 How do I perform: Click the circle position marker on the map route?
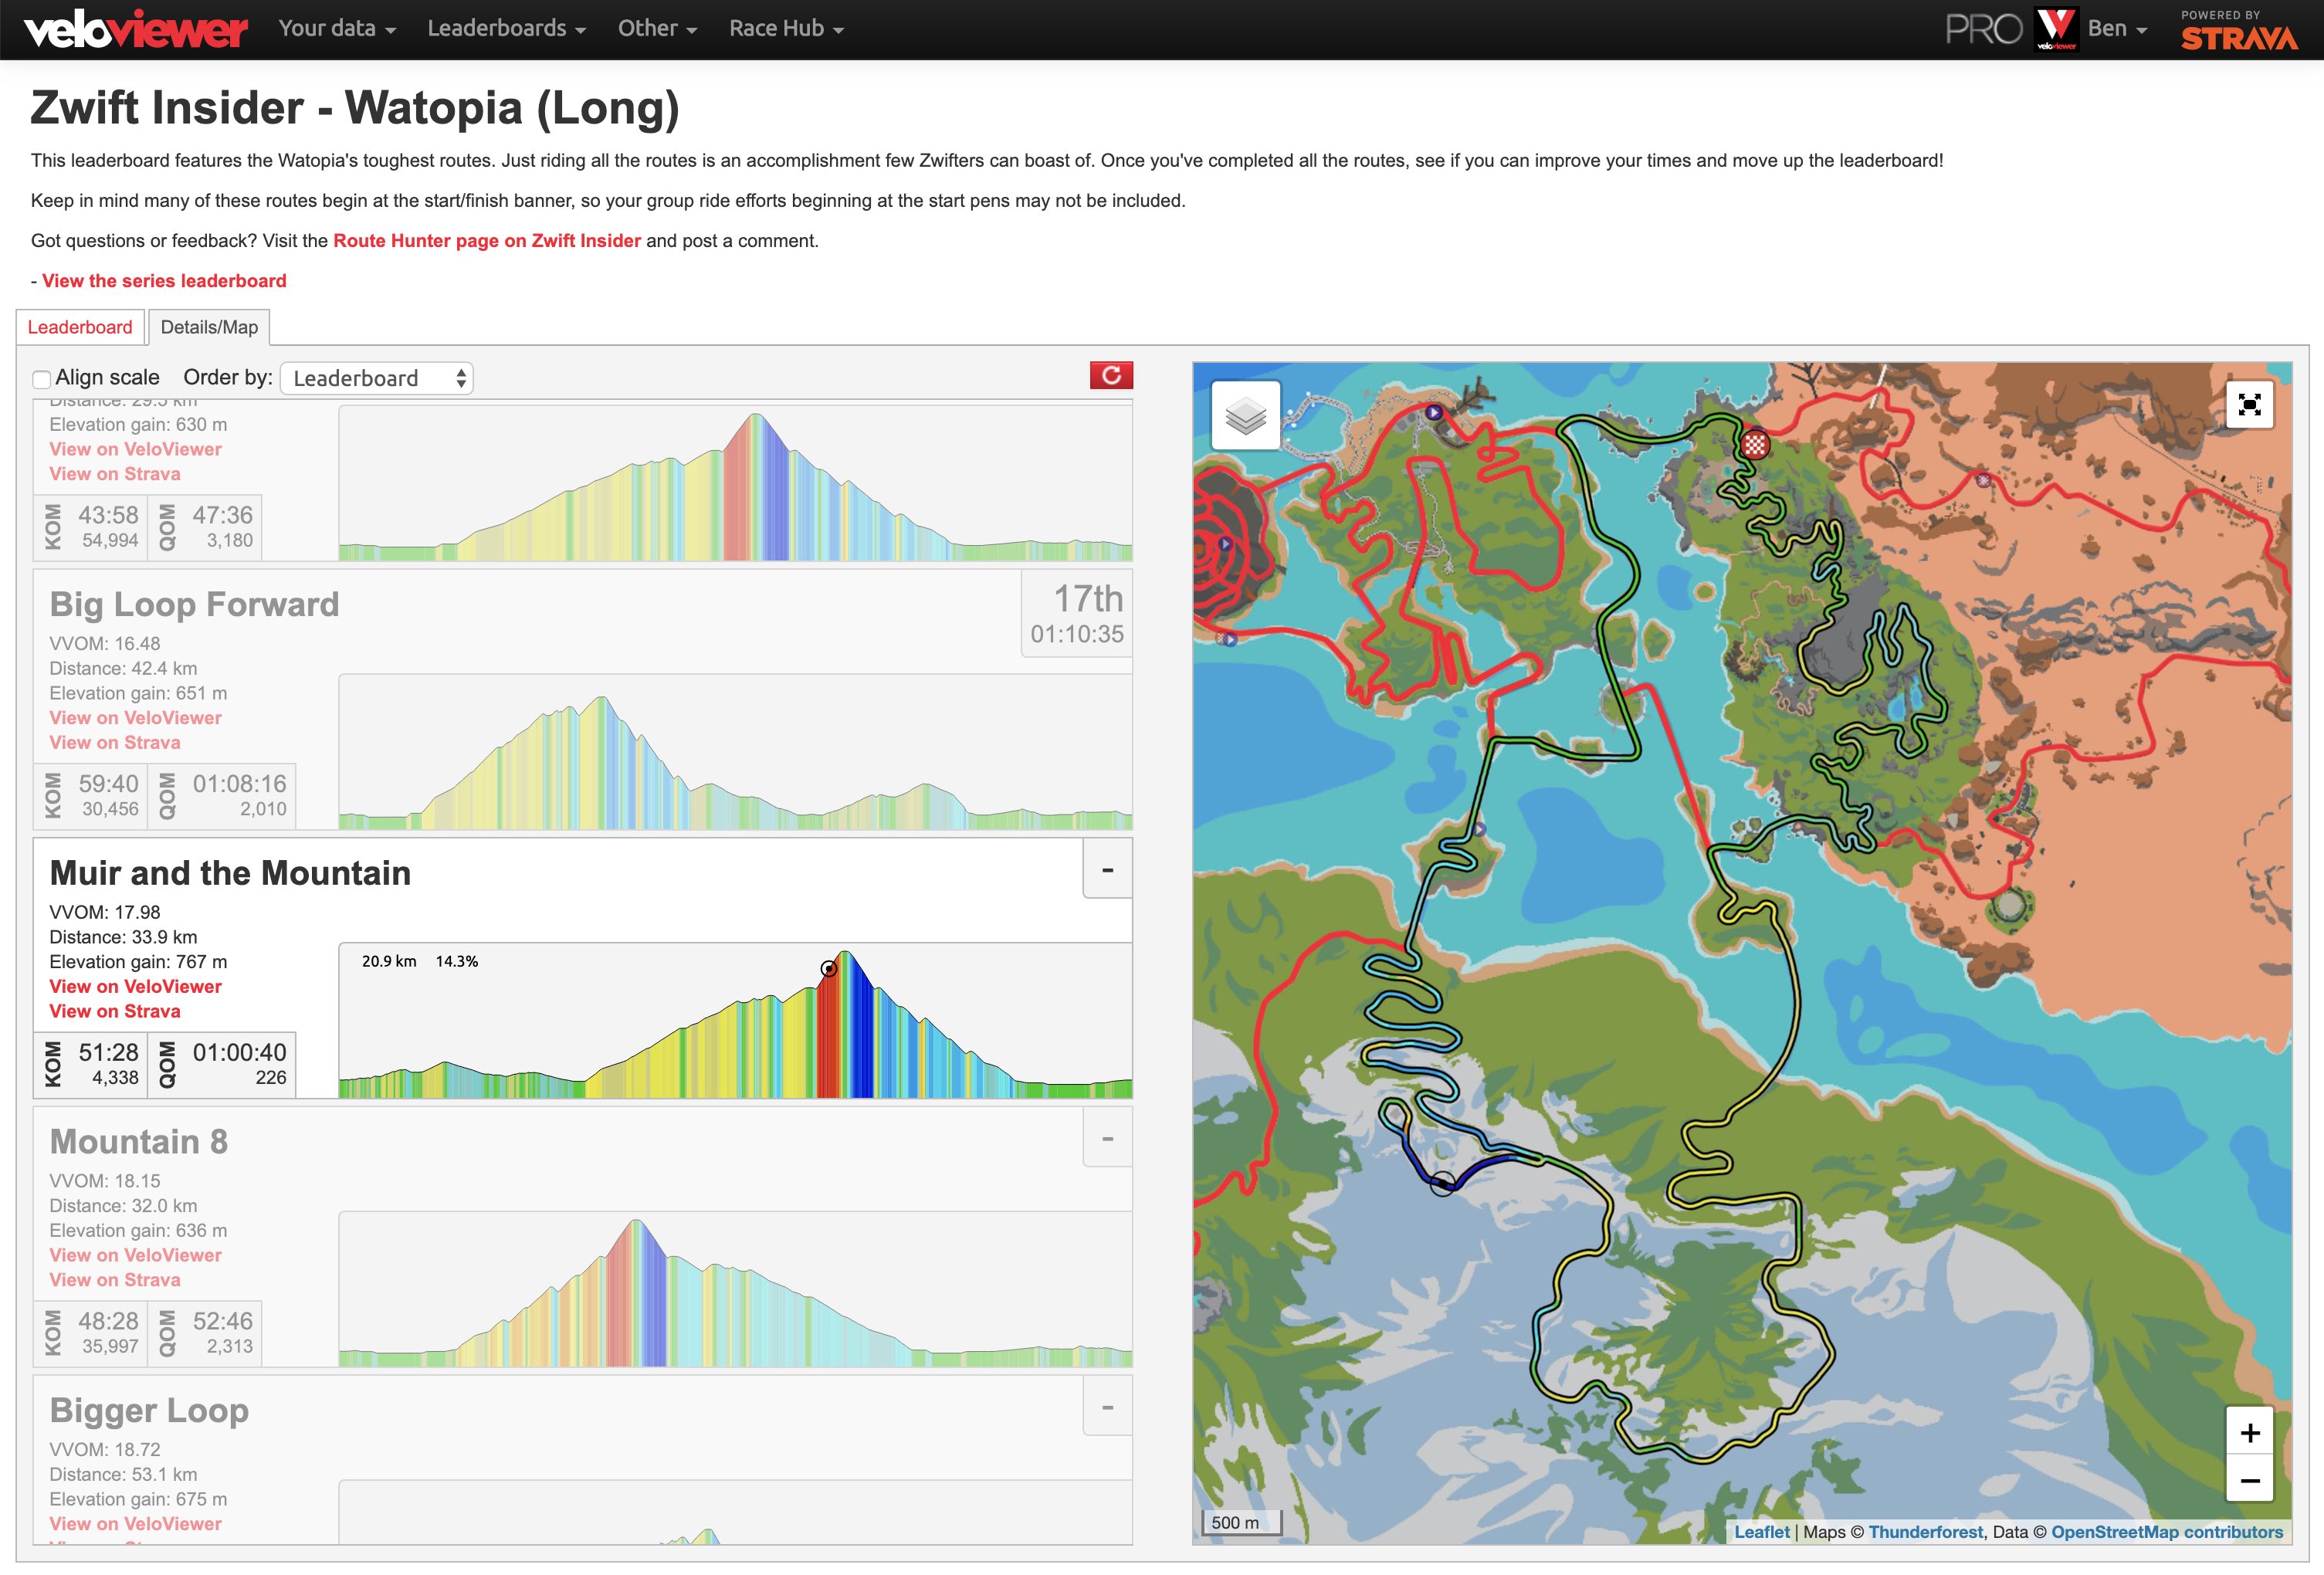pyautogui.click(x=1442, y=1184)
